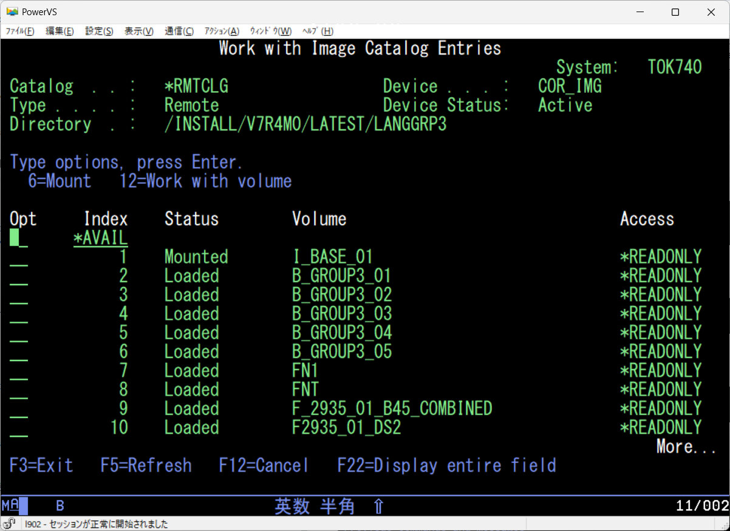Click the F5=Refresh function key label
This screenshot has width=730, height=531.
[146, 465]
